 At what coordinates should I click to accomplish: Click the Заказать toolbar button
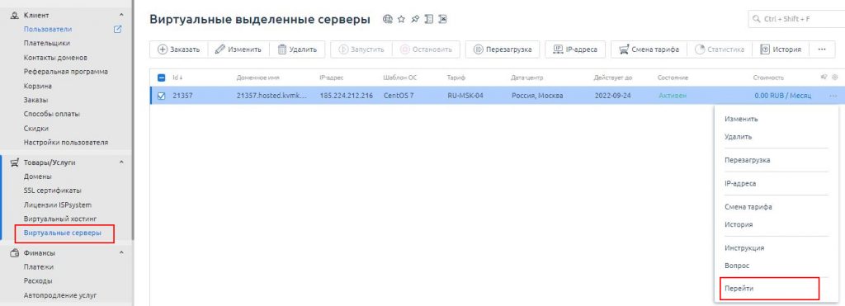click(178, 49)
